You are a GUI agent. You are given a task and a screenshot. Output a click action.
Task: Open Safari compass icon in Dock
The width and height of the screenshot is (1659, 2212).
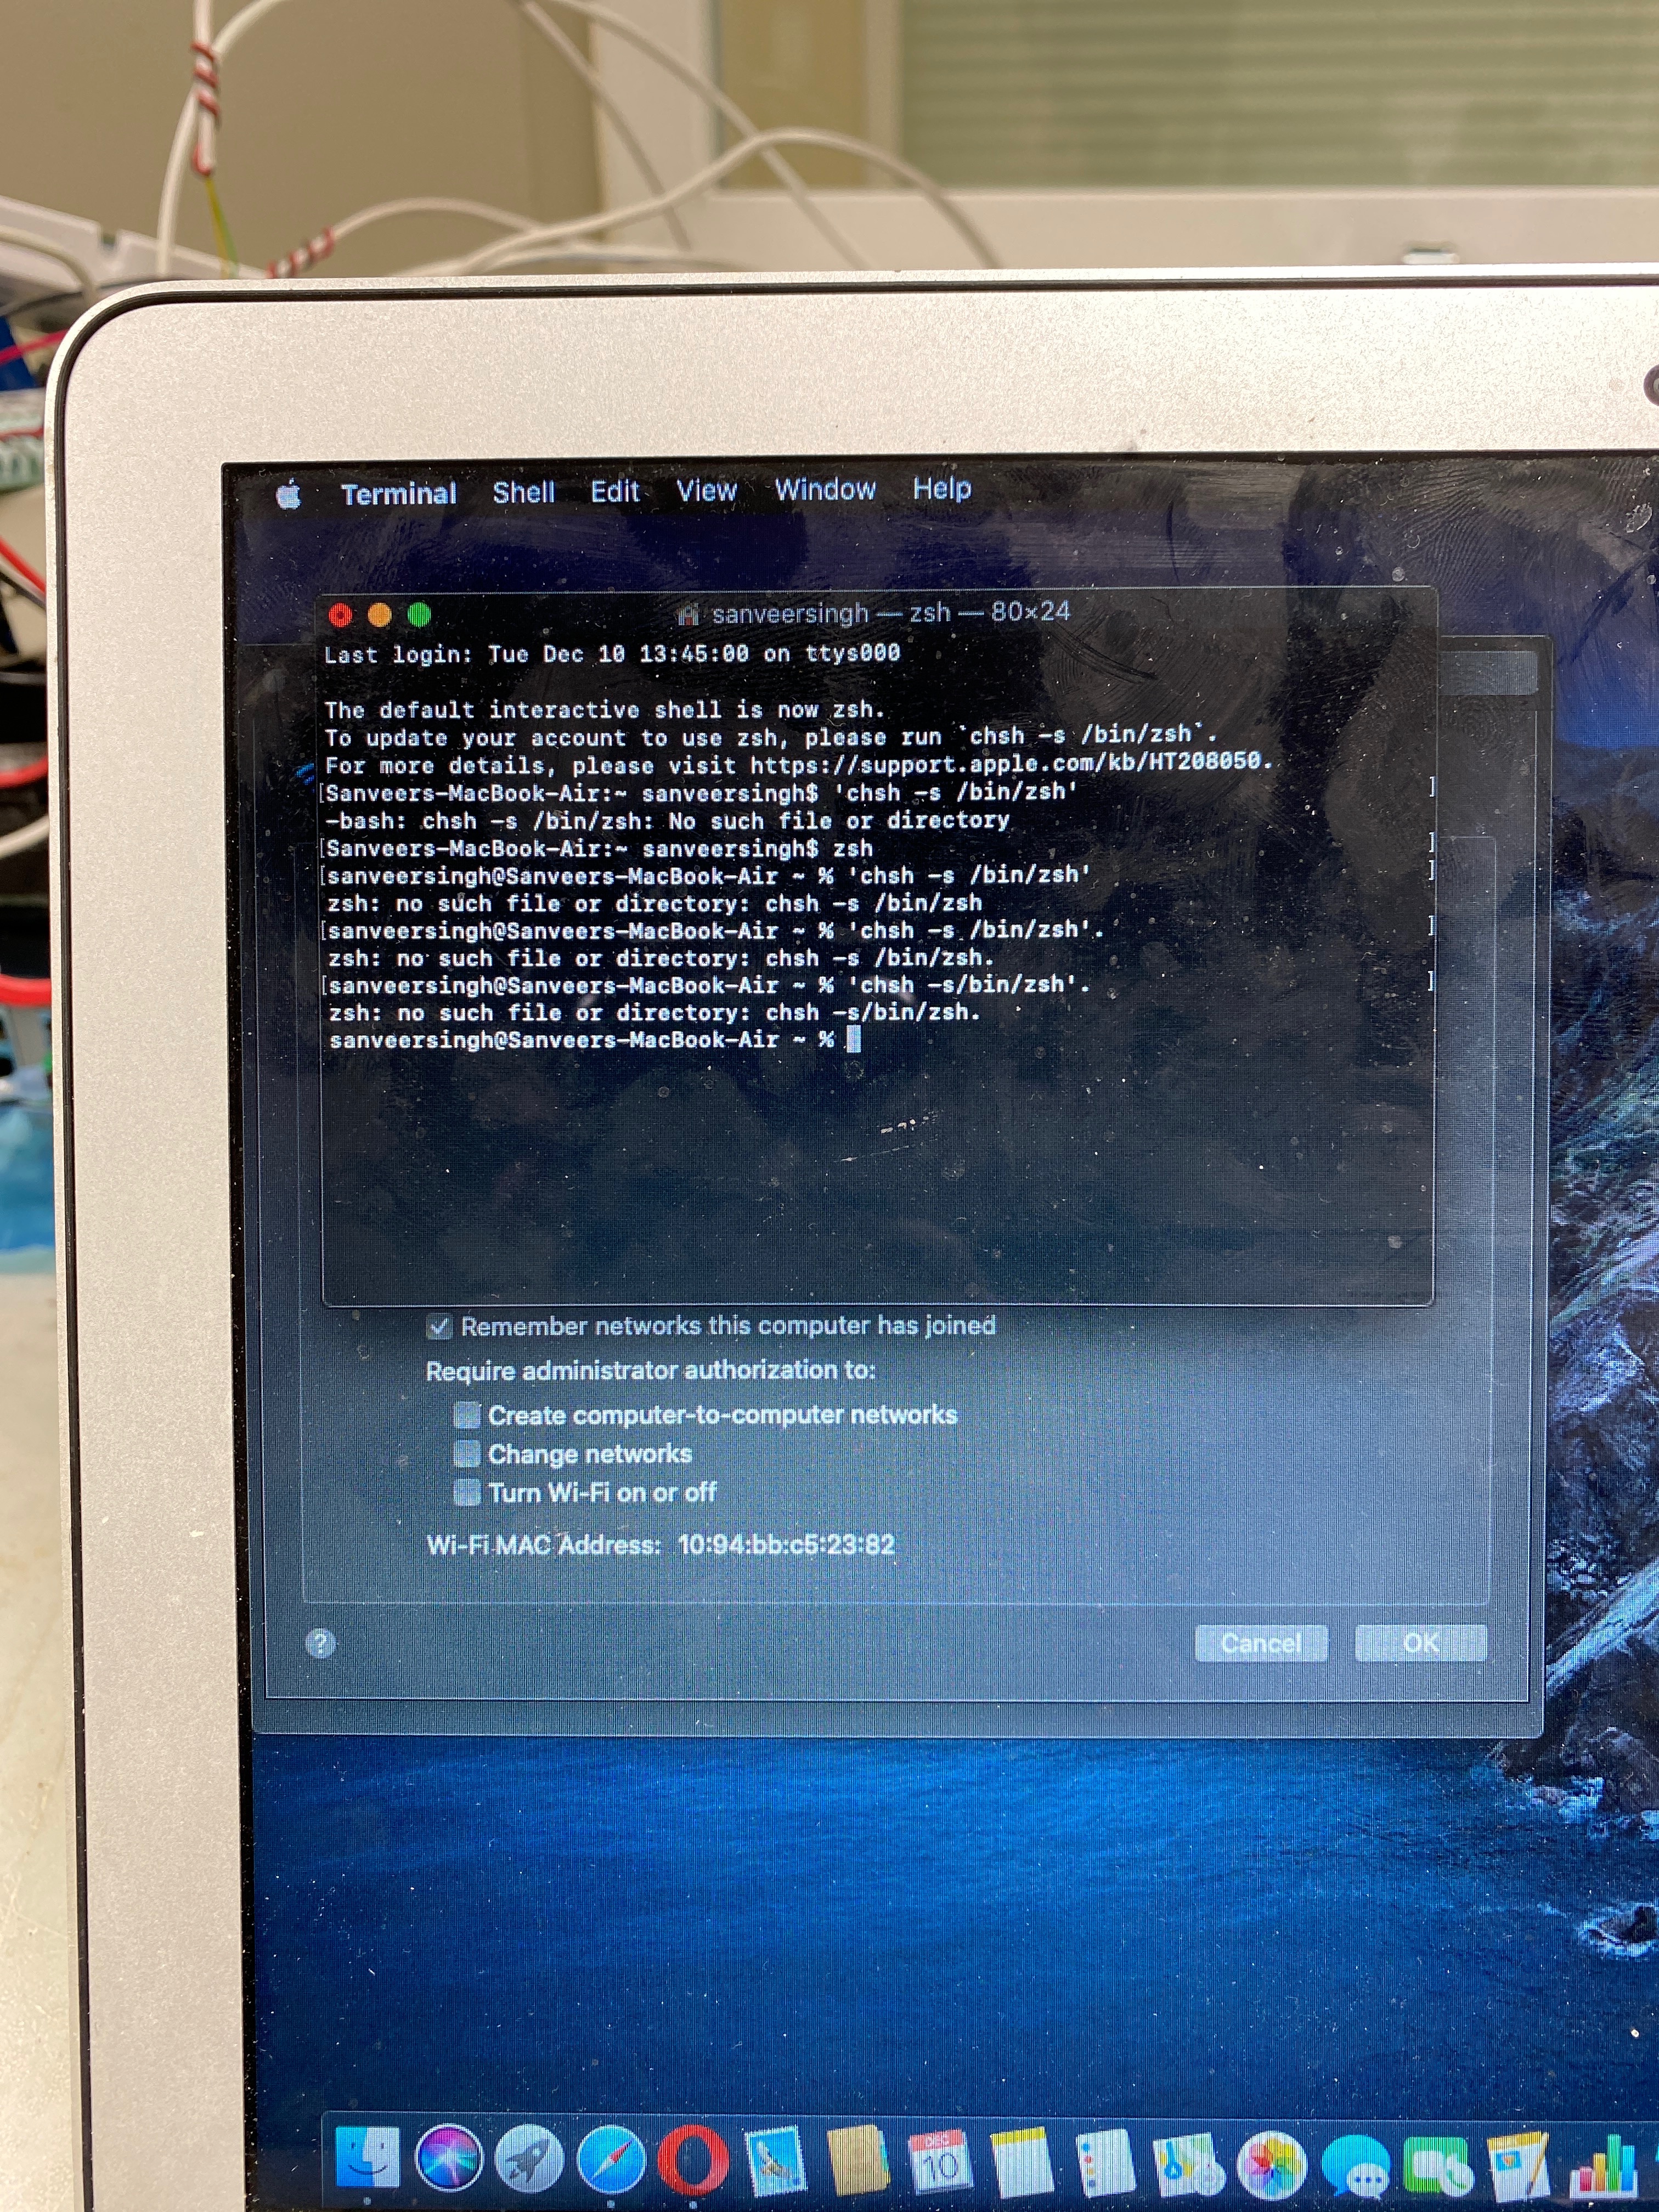611,2159
